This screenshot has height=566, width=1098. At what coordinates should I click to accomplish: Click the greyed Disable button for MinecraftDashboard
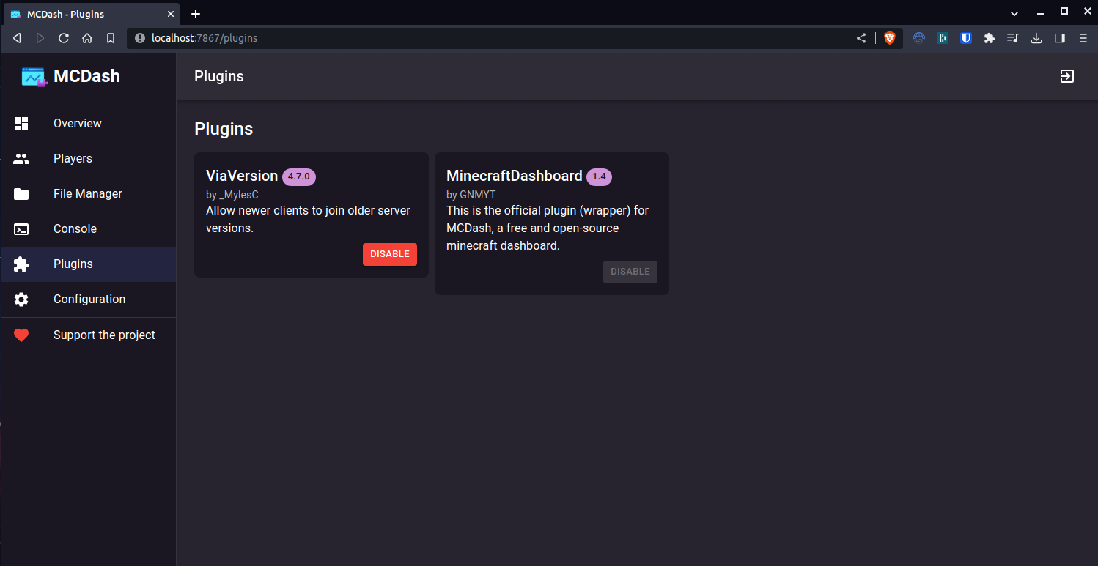tap(630, 272)
